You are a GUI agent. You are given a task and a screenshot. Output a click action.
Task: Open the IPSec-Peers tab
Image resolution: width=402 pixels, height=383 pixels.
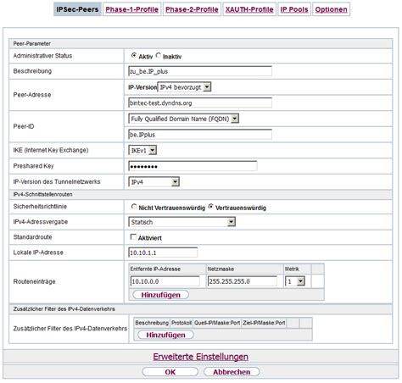(77, 9)
